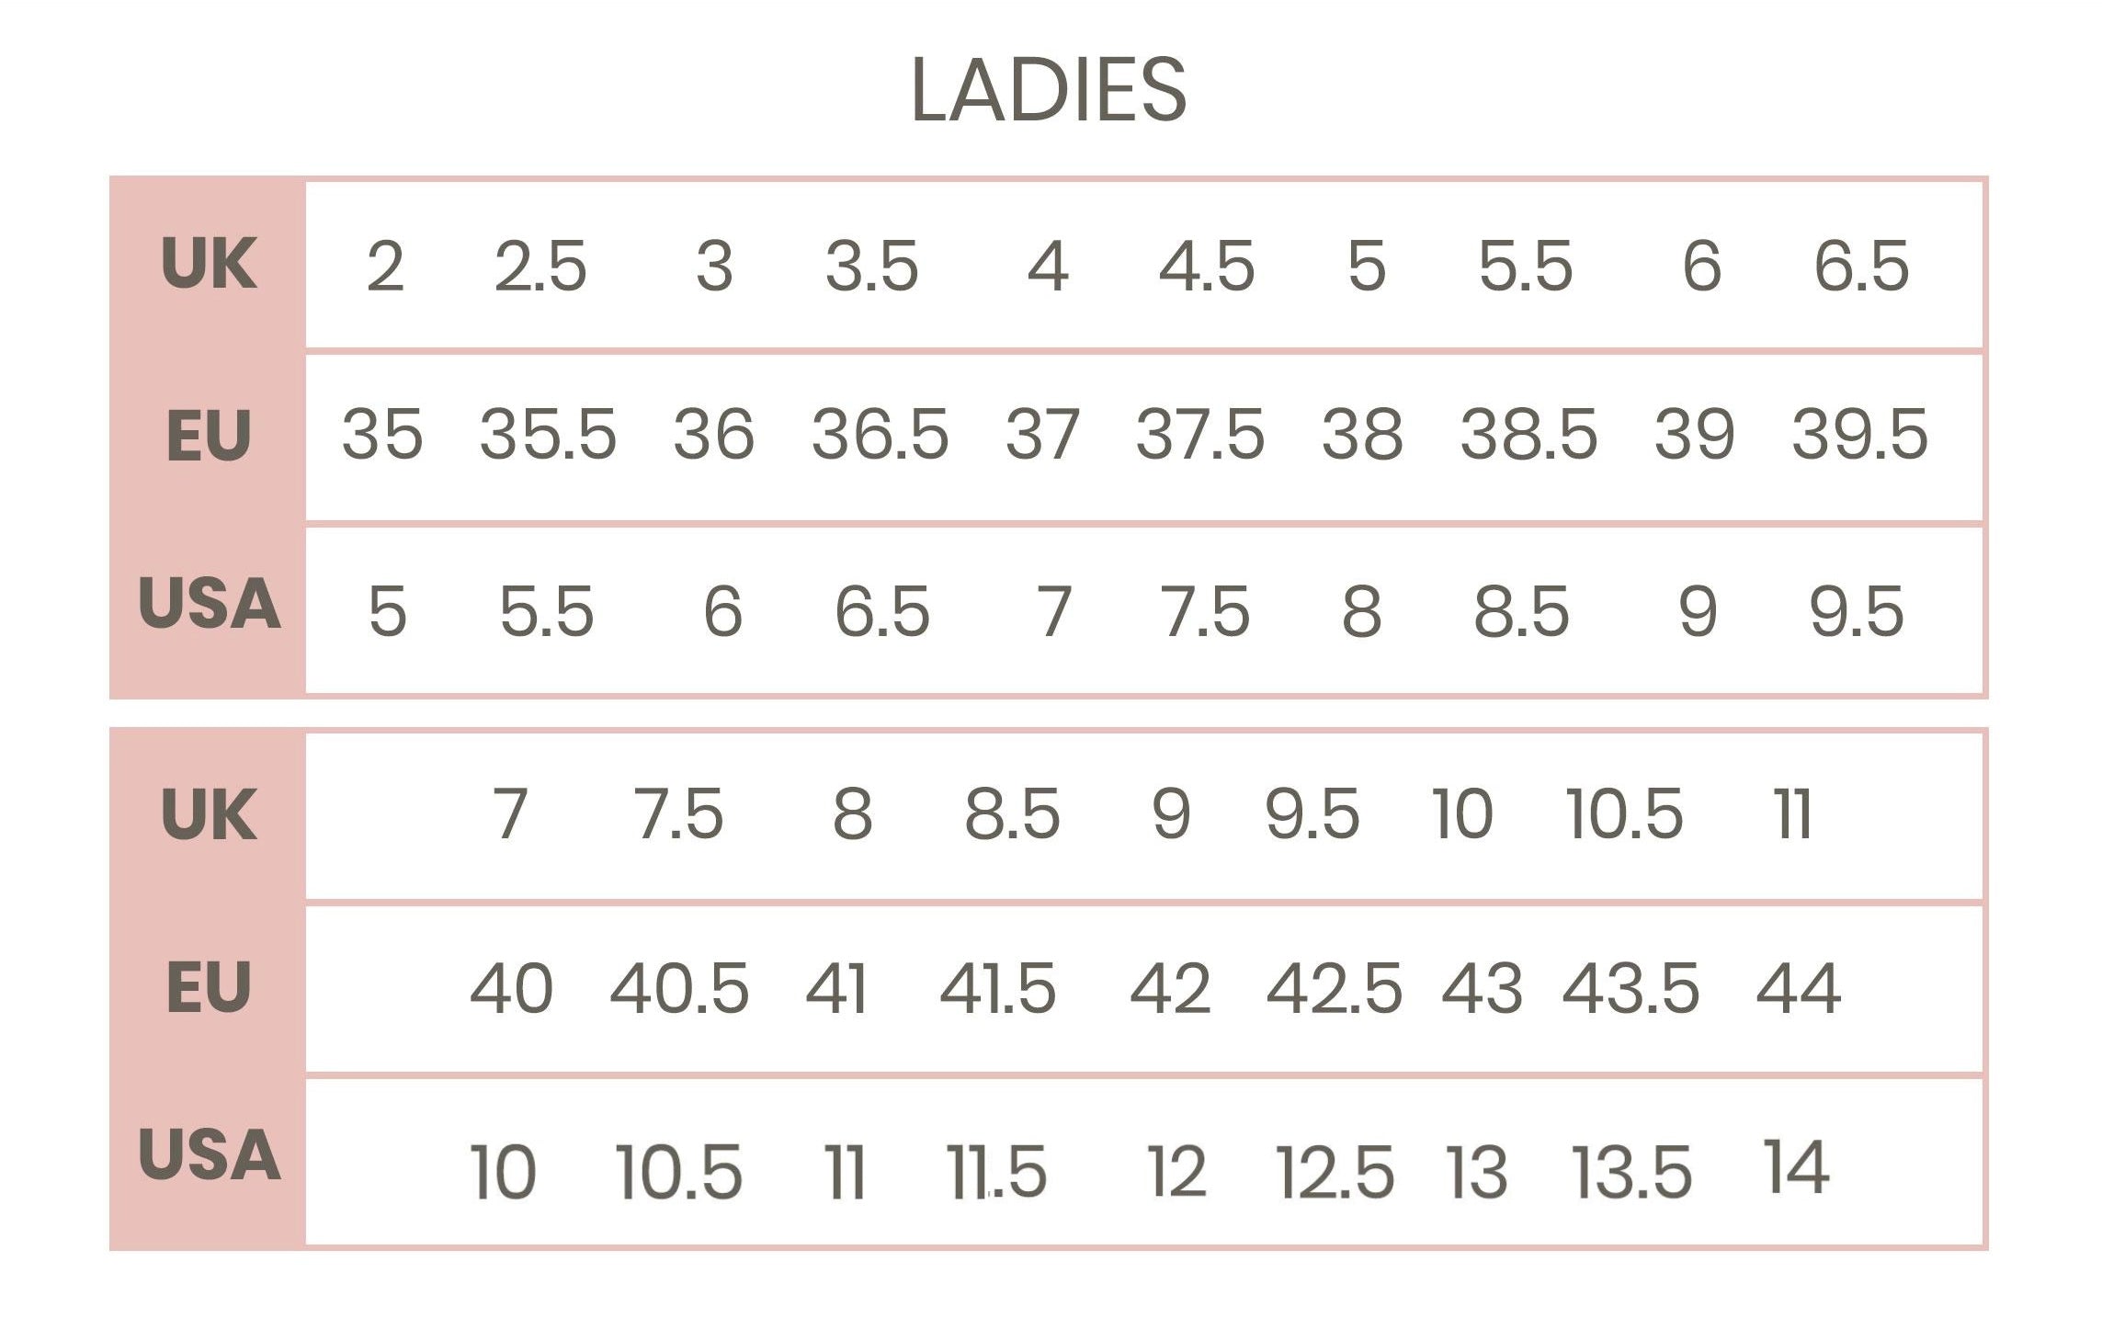Click EU size 36.5 value
2102x1330 pixels.
(x=880, y=434)
